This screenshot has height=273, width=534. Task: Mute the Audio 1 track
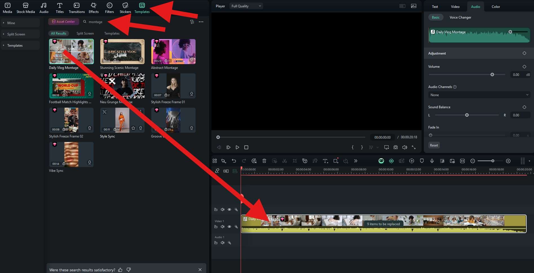[x=223, y=243]
